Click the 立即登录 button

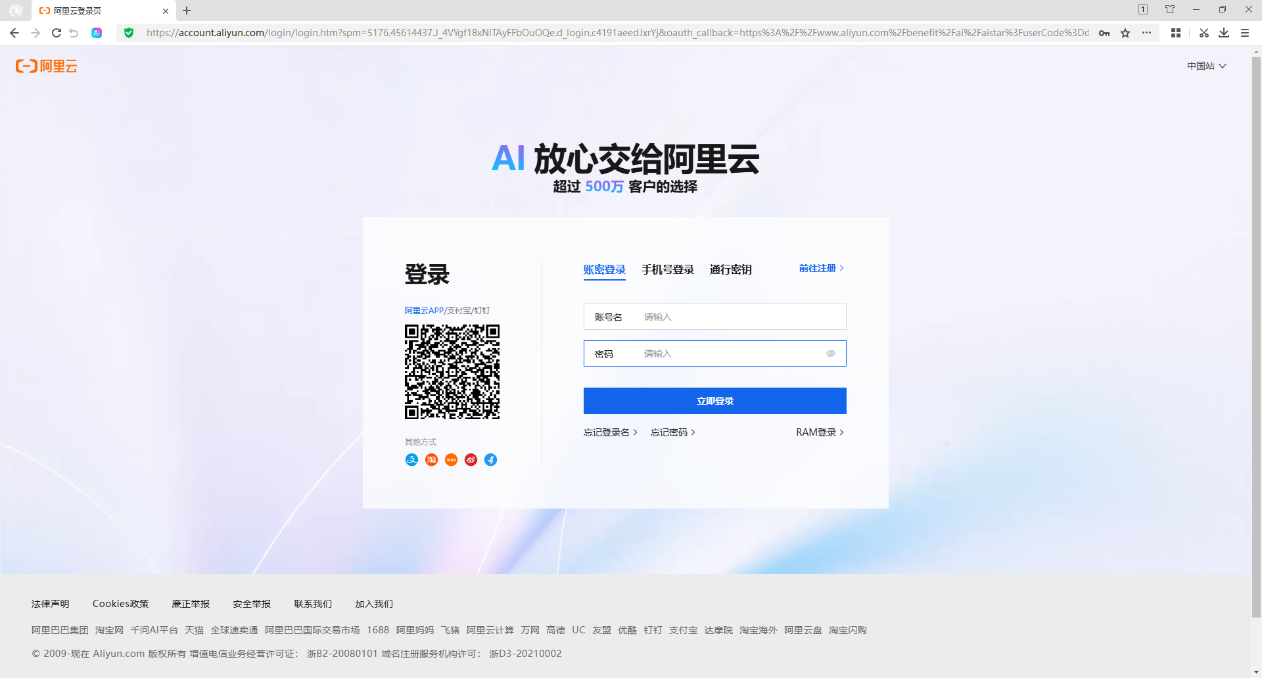click(x=715, y=401)
